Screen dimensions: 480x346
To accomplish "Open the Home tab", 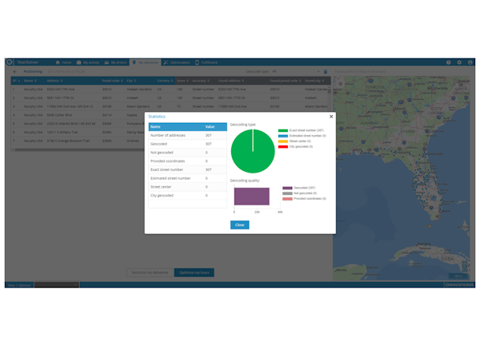I will pyautogui.click(x=65, y=62).
